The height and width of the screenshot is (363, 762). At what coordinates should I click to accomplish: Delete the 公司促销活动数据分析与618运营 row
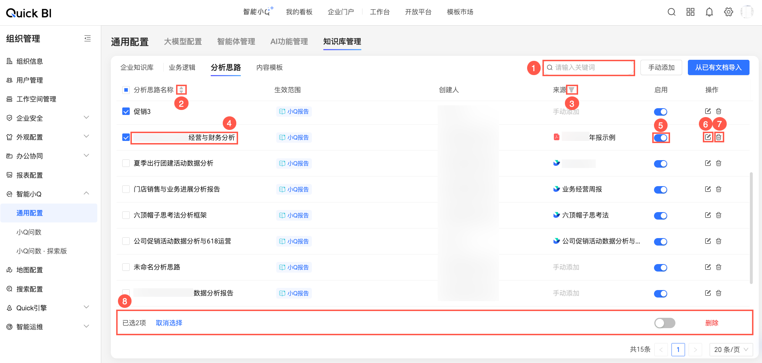[719, 241]
